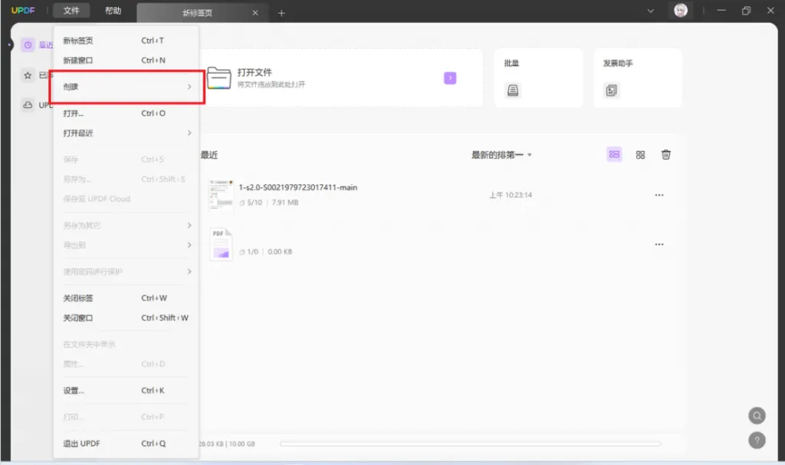Choose 打开... menu entry
Screen dimensions: 785x465
click(x=126, y=114)
